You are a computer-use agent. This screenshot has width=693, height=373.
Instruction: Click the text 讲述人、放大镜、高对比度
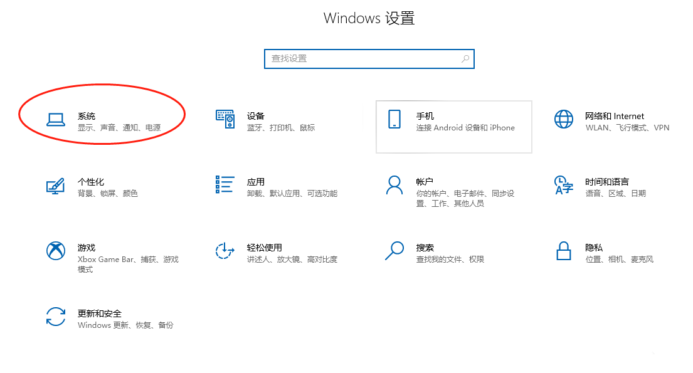point(292,260)
